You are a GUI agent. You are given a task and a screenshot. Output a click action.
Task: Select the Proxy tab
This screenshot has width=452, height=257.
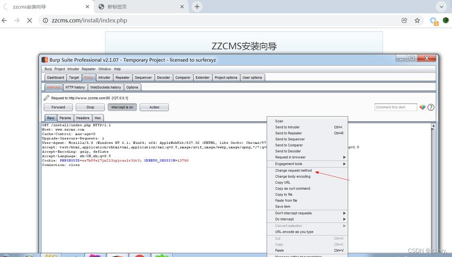point(89,78)
